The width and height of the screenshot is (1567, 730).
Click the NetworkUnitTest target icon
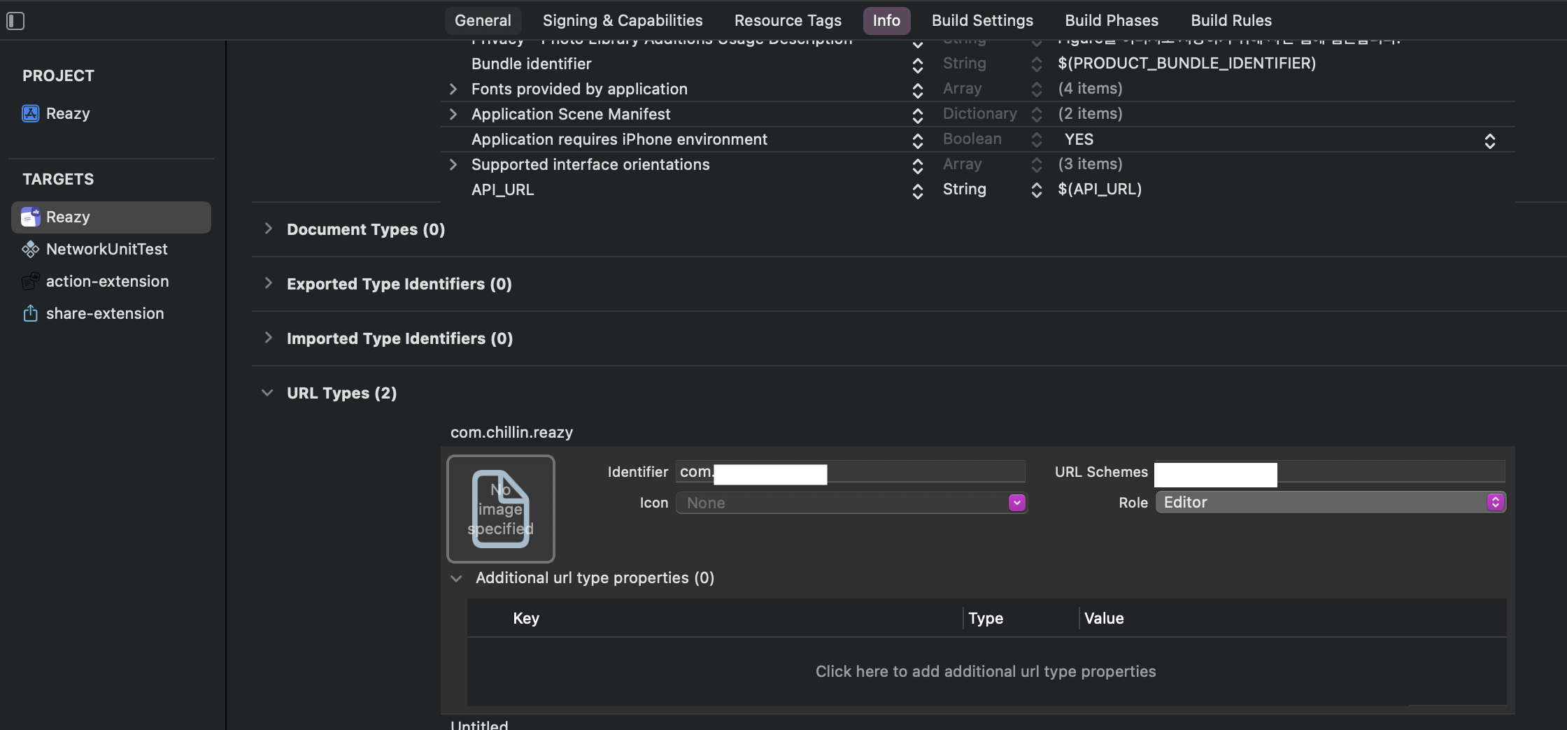tap(30, 249)
